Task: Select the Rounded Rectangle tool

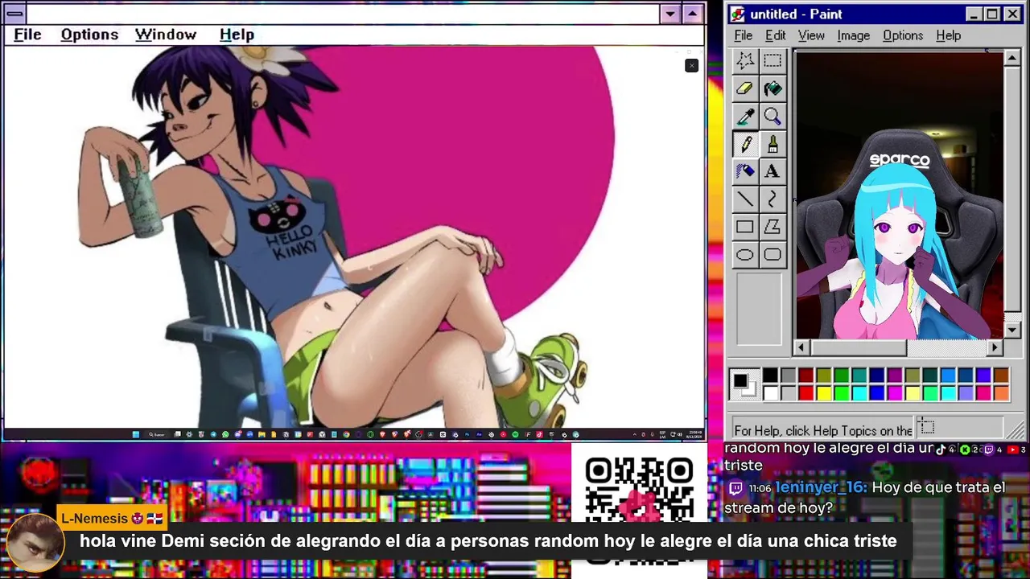Action: 772,255
